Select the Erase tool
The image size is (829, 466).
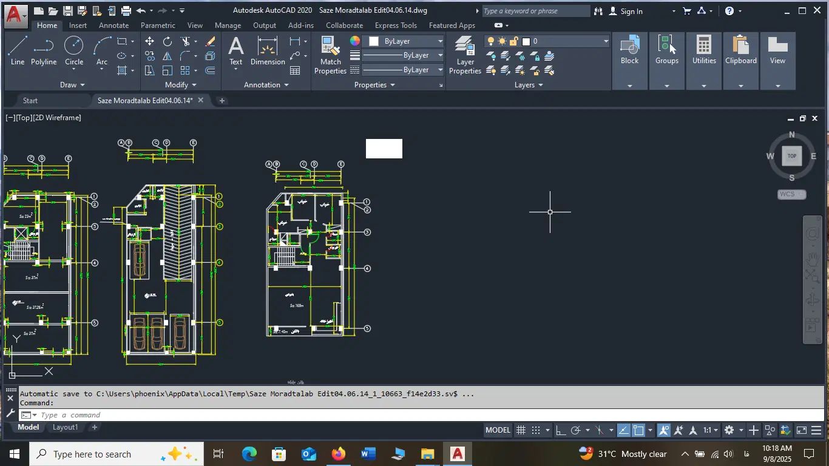[211, 41]
